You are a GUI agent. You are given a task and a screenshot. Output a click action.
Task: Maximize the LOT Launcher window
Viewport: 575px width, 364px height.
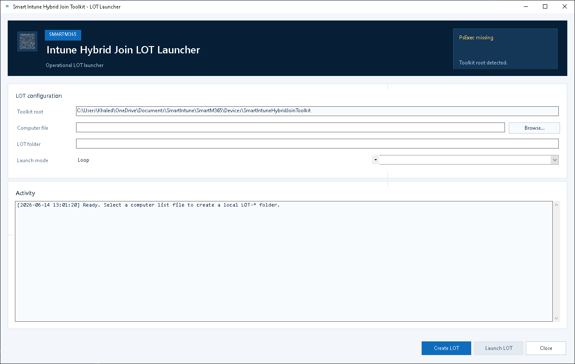click(545, 6)
